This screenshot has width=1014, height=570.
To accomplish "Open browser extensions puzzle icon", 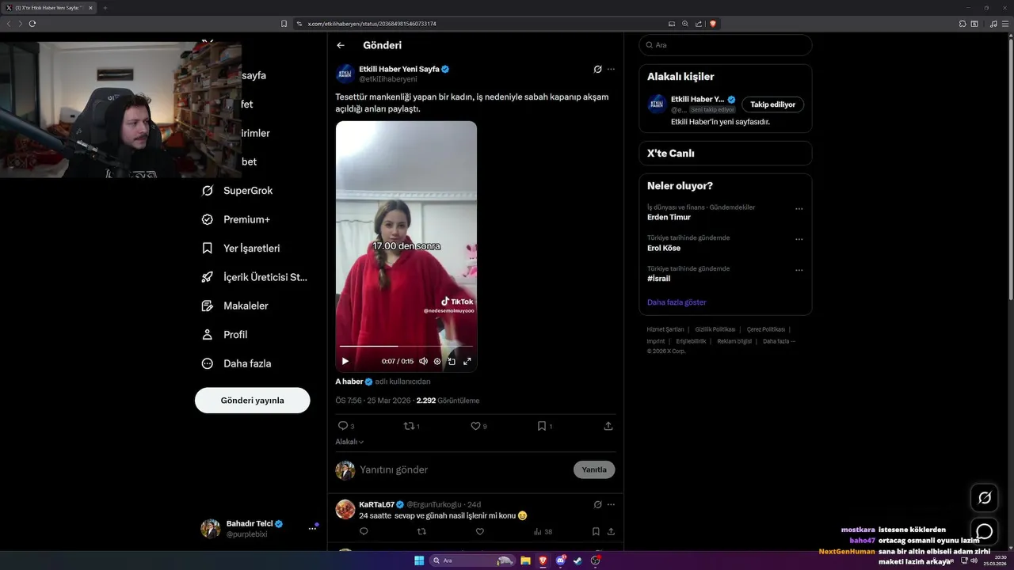I will click(x=963, y=24).
